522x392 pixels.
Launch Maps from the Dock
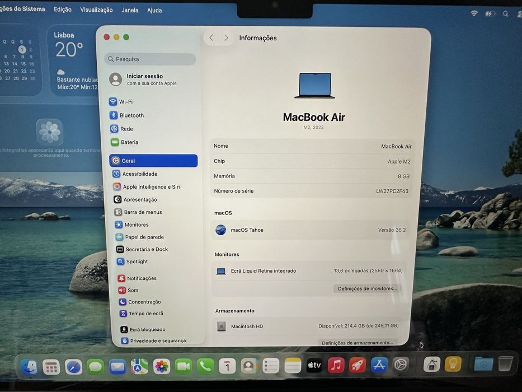pos(139,367)
